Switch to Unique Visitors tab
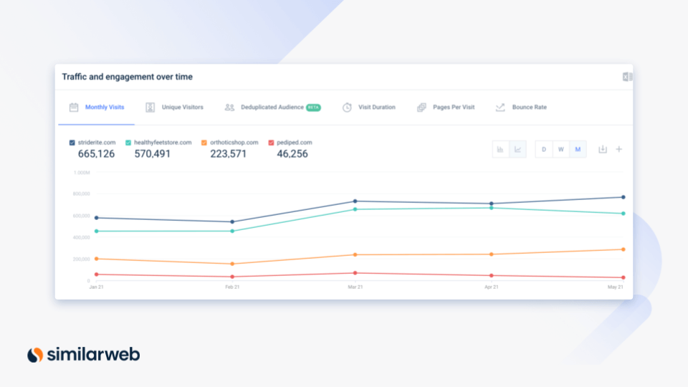Image resolution: width=688 pixels, height=387 pixels. click(174, 107)
